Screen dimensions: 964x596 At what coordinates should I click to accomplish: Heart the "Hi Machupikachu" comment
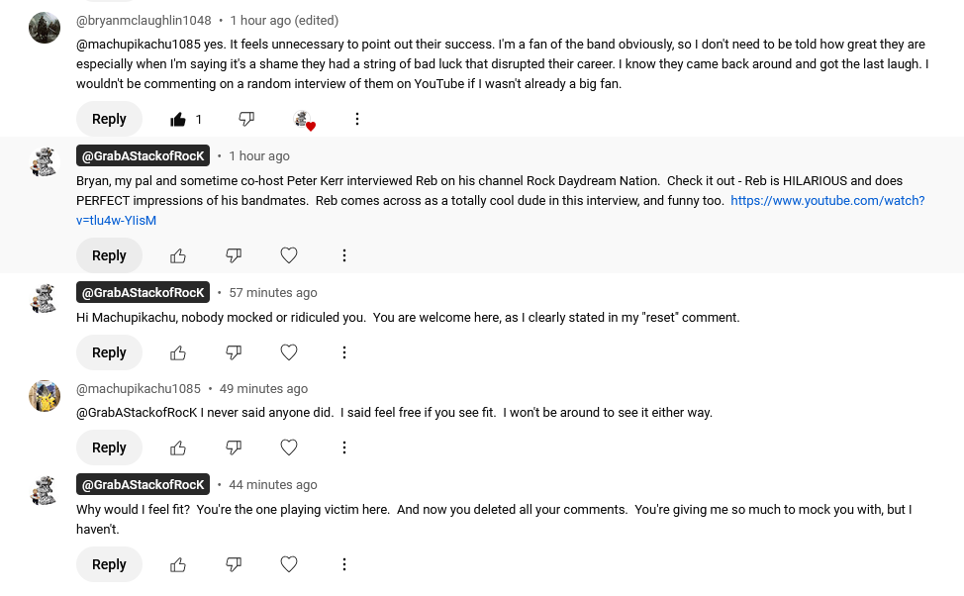click(x=289, y=352)
